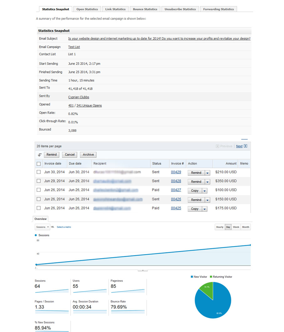
Task: Open the Bounce Statistics tab
Action: (145, 9)
